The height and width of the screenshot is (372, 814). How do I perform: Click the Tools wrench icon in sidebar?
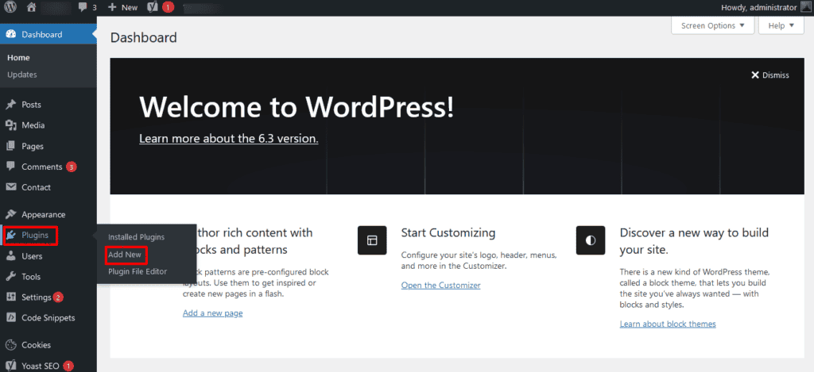pos(10,277)
